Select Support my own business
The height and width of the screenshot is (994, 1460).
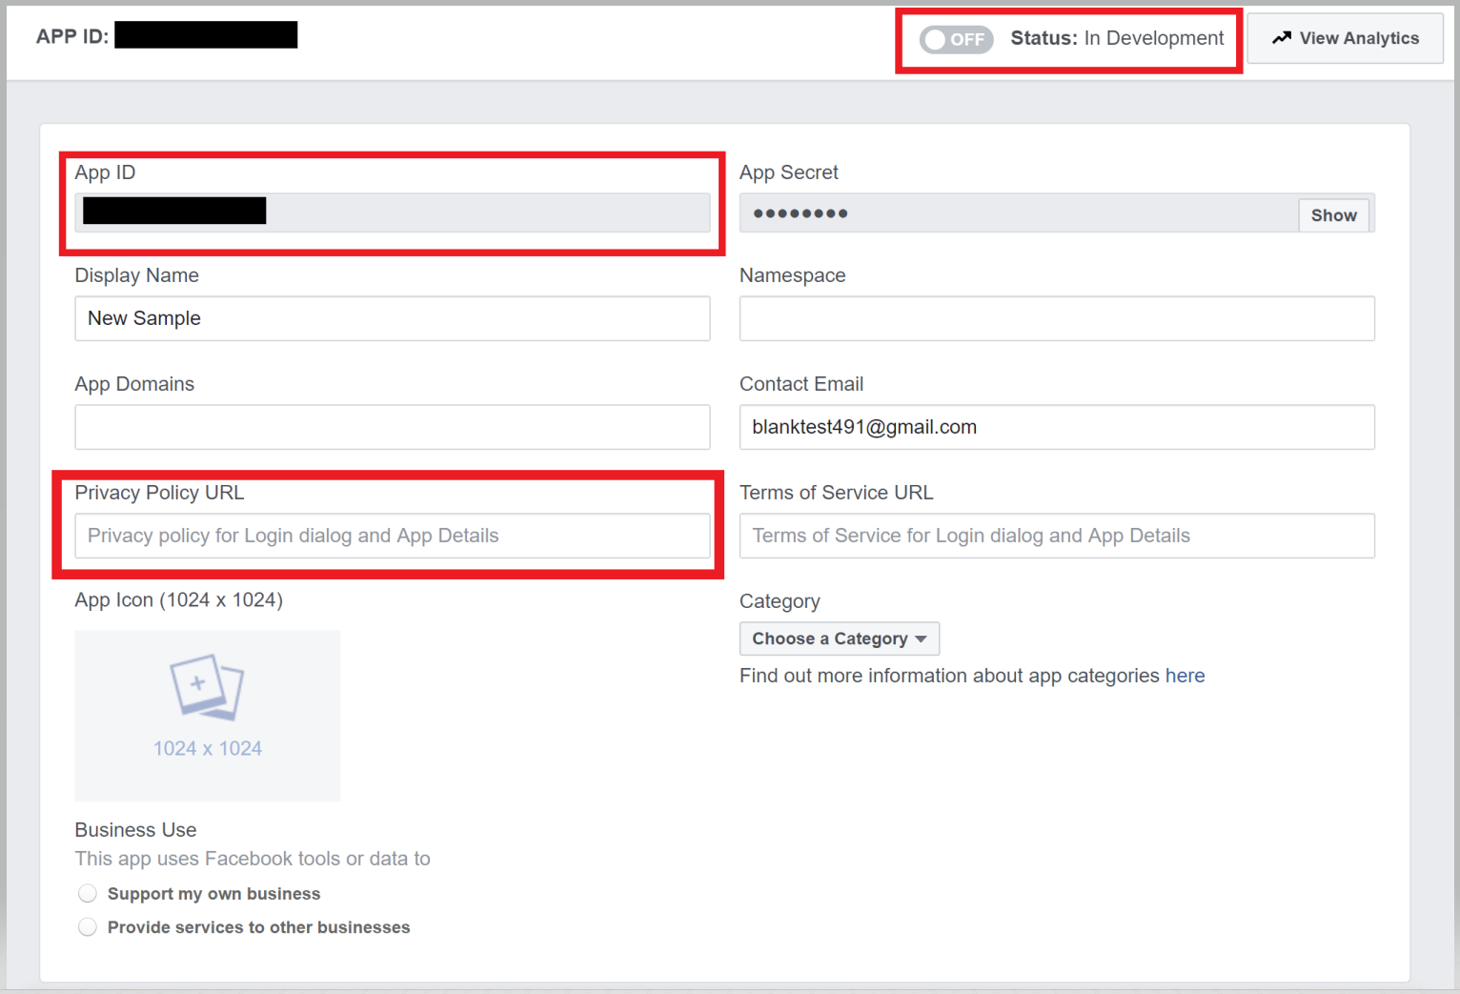tap(88, 893)
